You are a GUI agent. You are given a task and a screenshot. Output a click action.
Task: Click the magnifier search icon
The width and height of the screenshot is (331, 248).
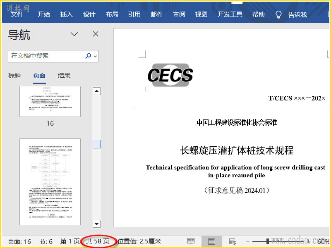pyautogui.click(x=88, y=56)
